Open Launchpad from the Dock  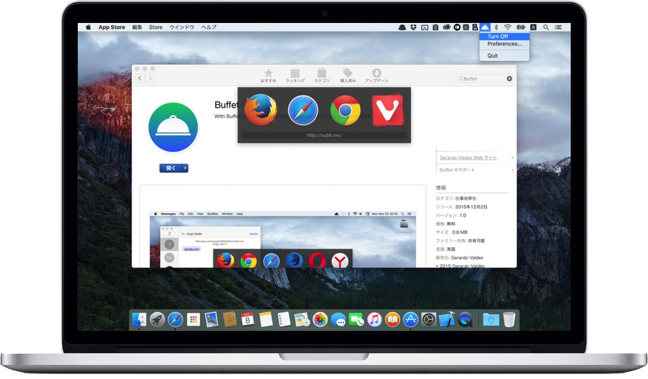157,320
